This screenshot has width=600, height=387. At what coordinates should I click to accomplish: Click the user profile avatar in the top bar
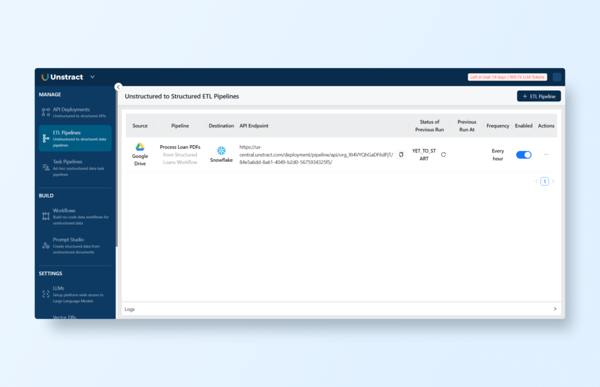click(557, 77)
